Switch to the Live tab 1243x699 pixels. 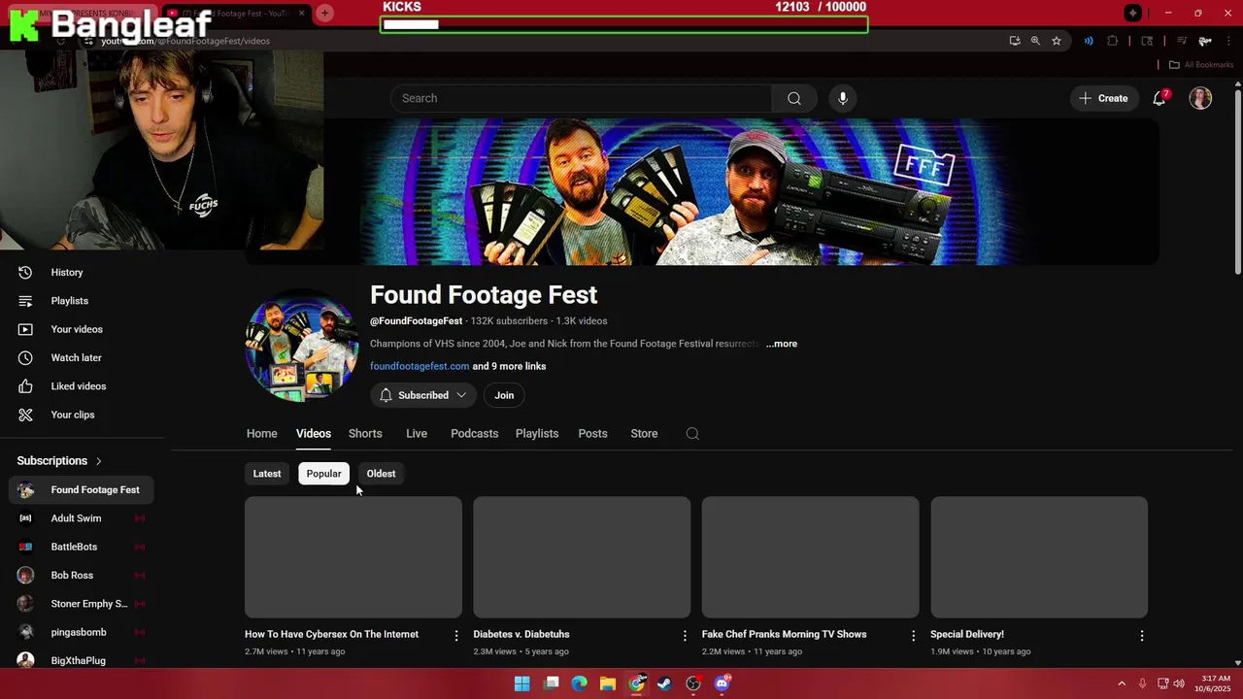pos(417,434)
